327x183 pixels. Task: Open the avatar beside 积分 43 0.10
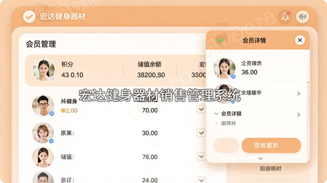[43, 70]
